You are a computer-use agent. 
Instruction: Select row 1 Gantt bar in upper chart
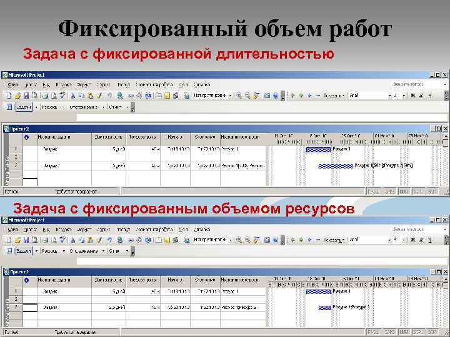pos(318,150)
